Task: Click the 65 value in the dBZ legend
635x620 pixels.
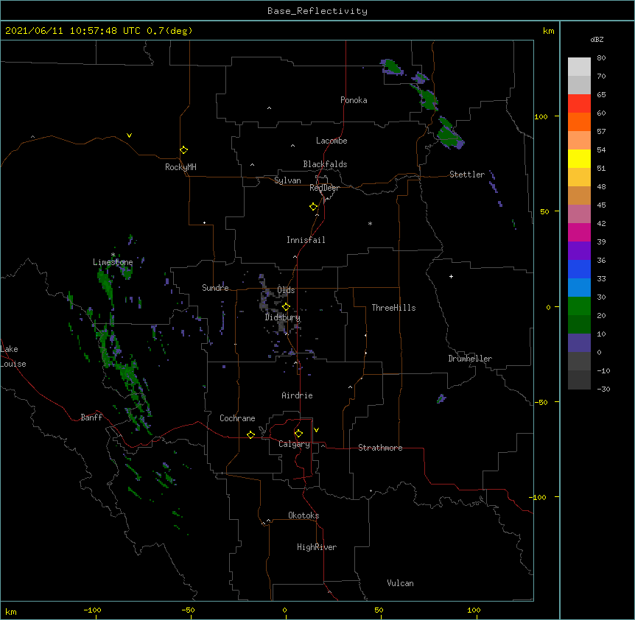Action: [x=601, y=94]
